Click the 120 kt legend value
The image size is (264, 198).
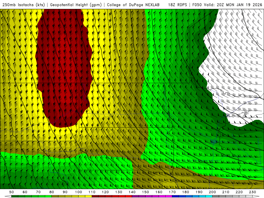[105, 192]
